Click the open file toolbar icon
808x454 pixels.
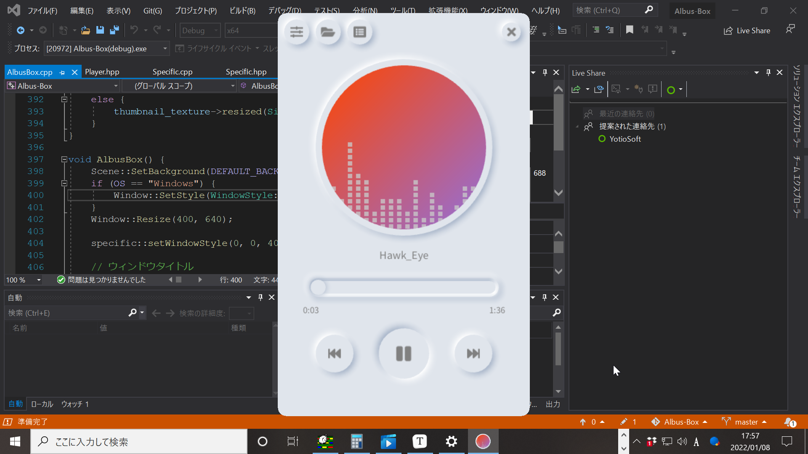click(85, 30)
